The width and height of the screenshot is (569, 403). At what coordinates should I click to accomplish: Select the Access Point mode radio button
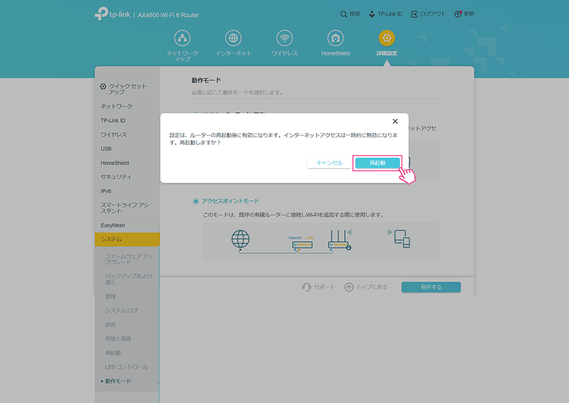pos(196,201)
